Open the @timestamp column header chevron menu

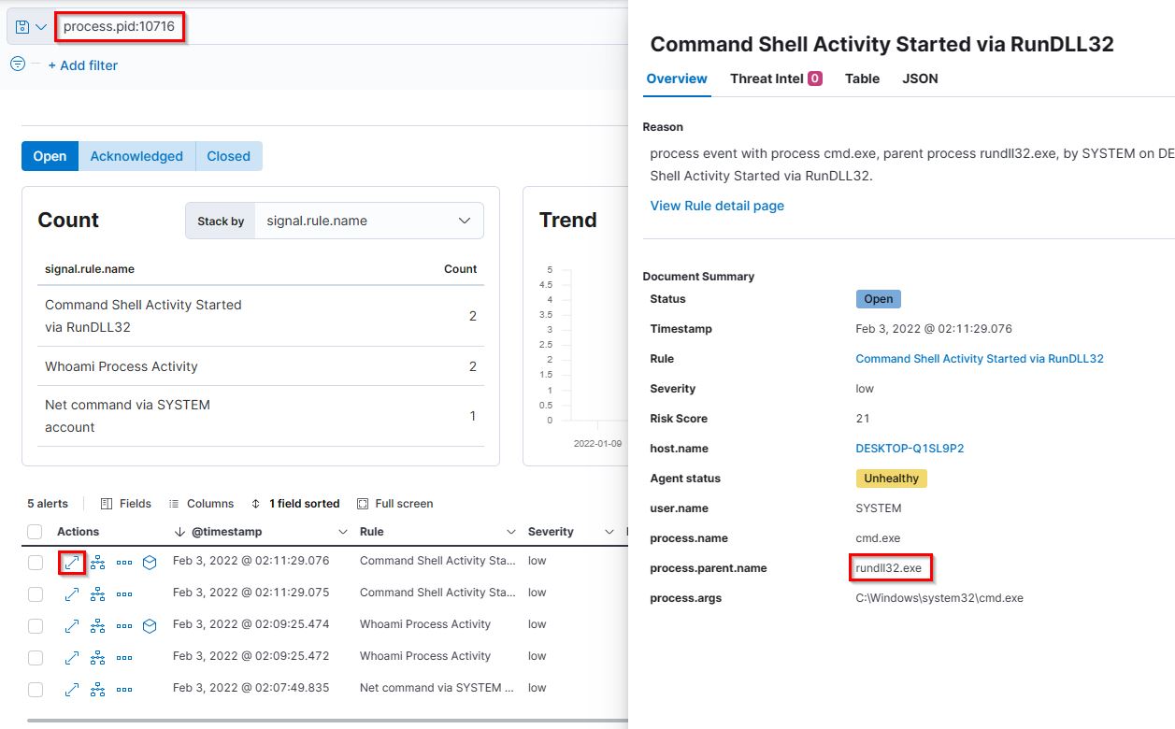pyautogui.click(x=342, y=532)
